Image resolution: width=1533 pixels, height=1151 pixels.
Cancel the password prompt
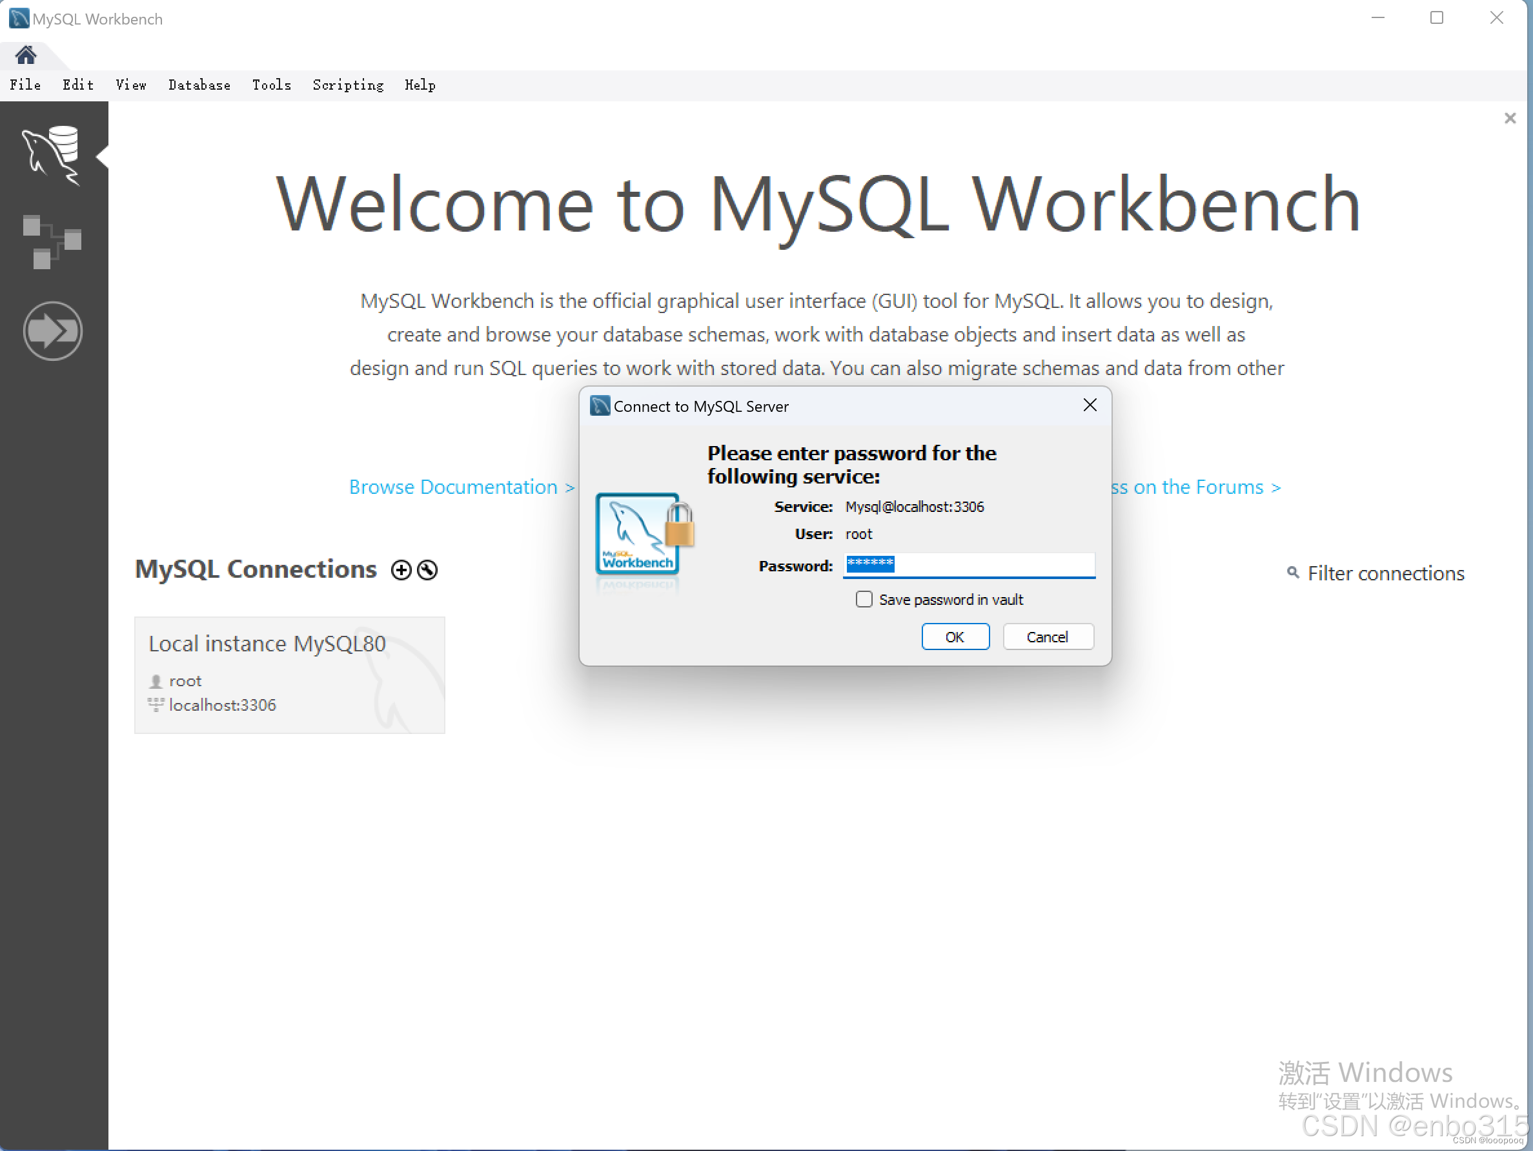[x=1048, y=636]
